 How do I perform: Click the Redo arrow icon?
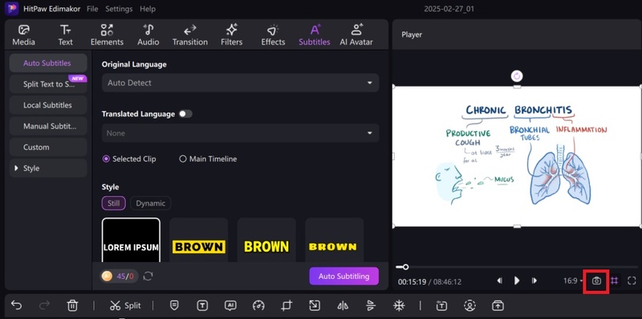click(45, 305)
